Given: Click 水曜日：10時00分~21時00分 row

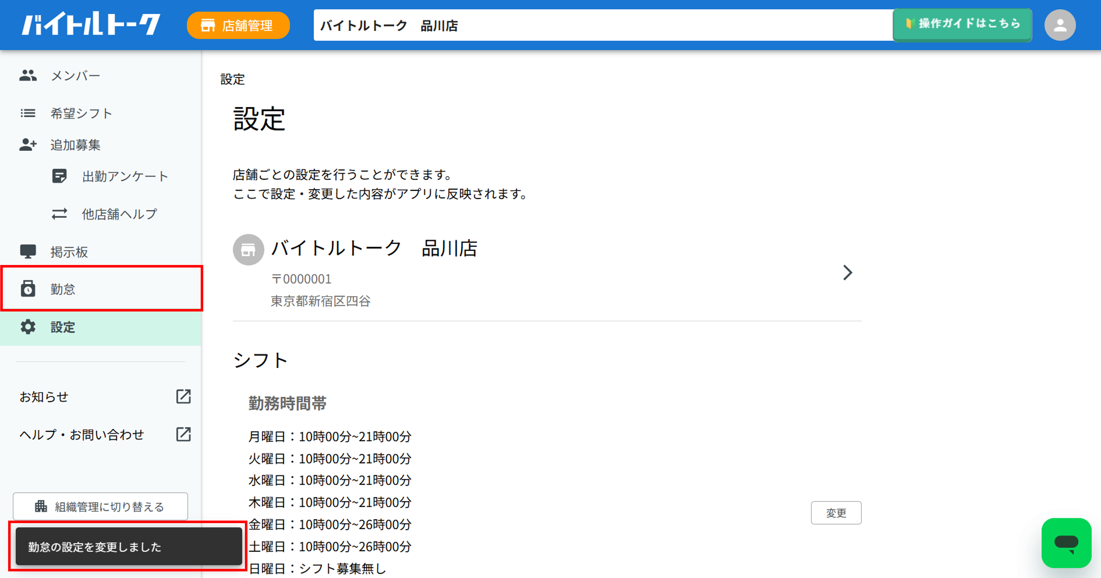Looking at the screenshot, I should tap(329, 480).
